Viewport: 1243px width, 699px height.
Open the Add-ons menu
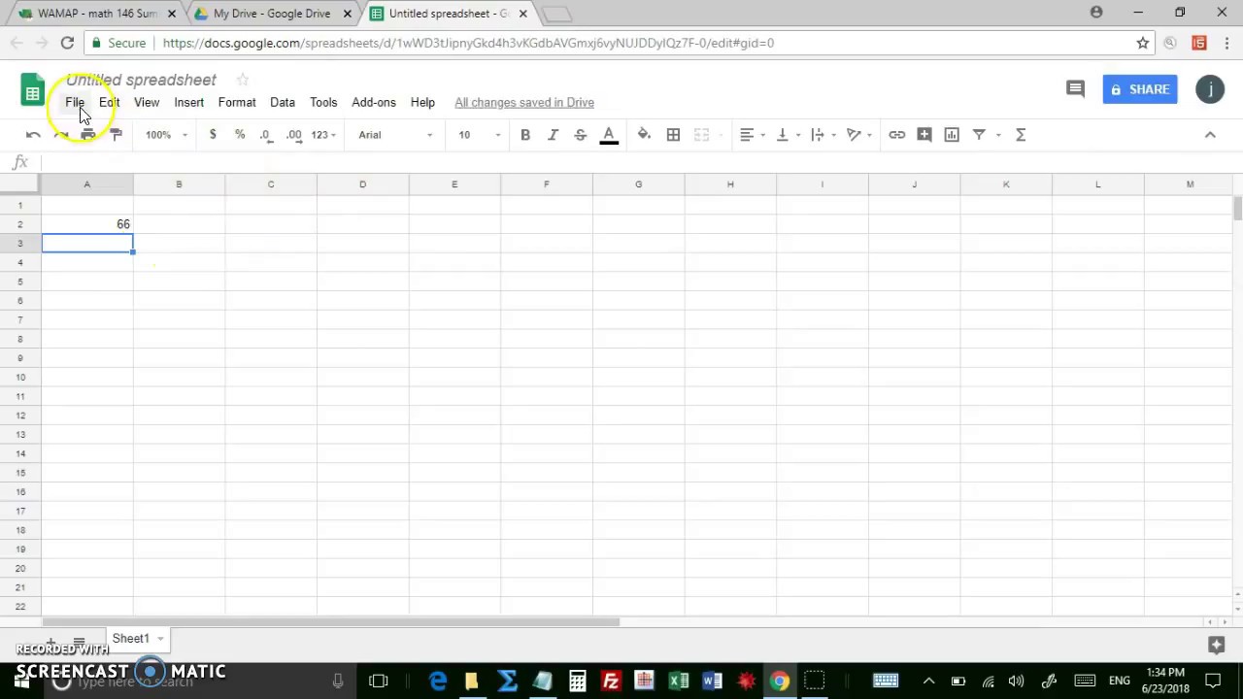coord(374,102)
